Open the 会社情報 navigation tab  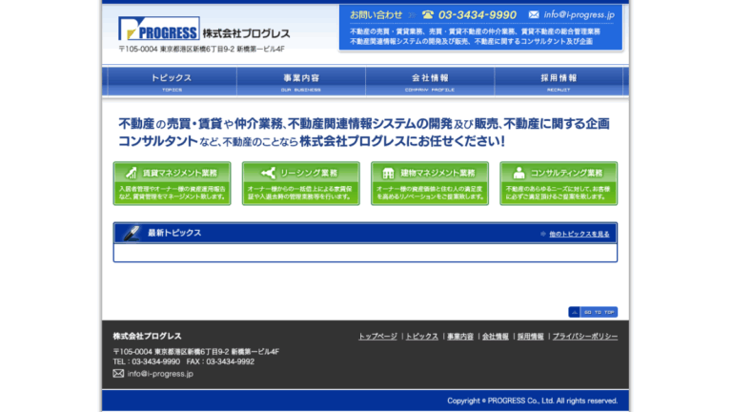(430, 82)
